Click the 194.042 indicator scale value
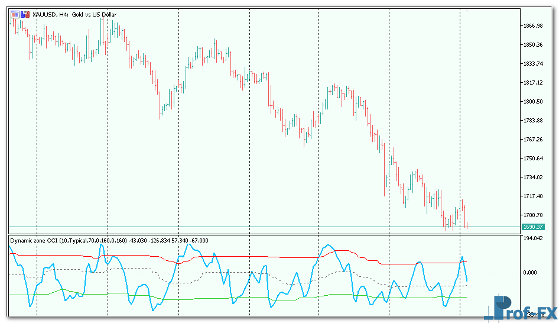 tap(533, 238)
